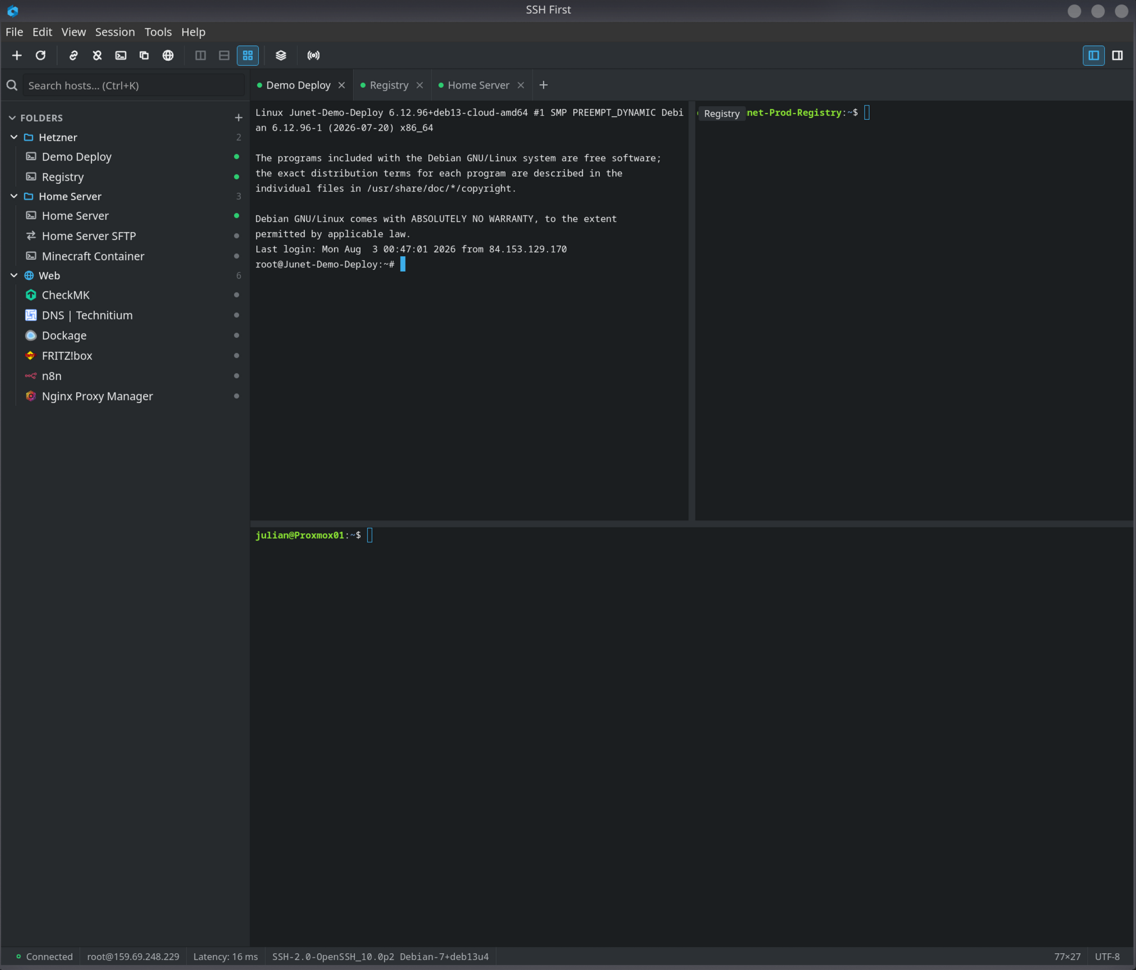The width and height of the screenshot is (1136, 970).
Task: Click the connect link icon in toolbar
Action: (x=74, y=55)
